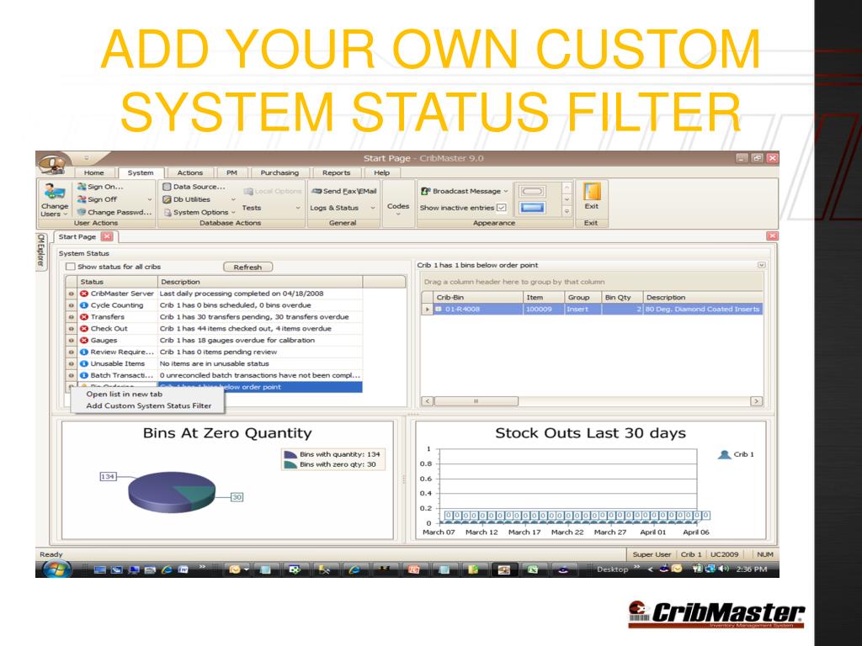Expand the 01-R4008 row plus icon

pyautogui.click(x=438, y=310)
